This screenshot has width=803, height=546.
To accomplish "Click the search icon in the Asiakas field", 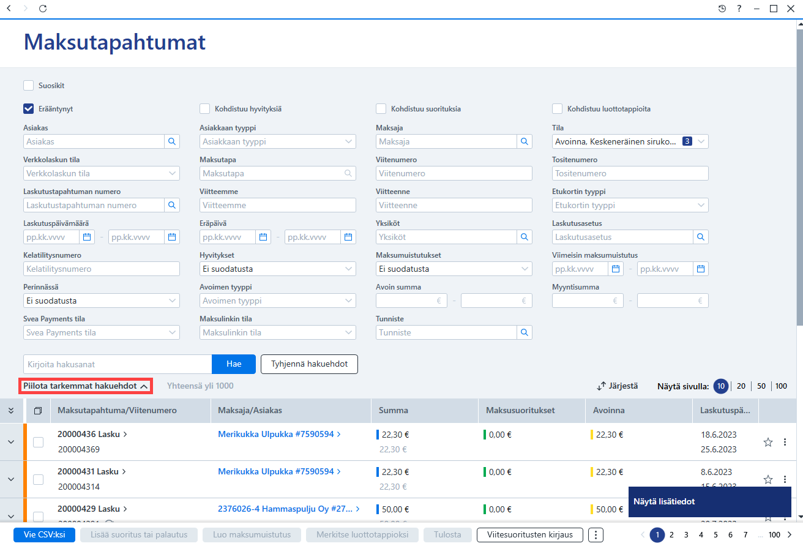I will tap(172, 141).
